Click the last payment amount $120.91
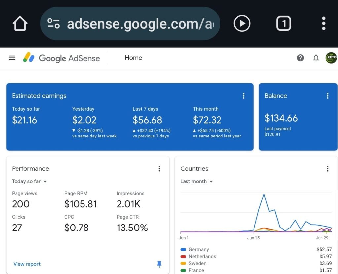Image resolution: width=338 pixels, height=274 pixels. (x=272, y=135)
